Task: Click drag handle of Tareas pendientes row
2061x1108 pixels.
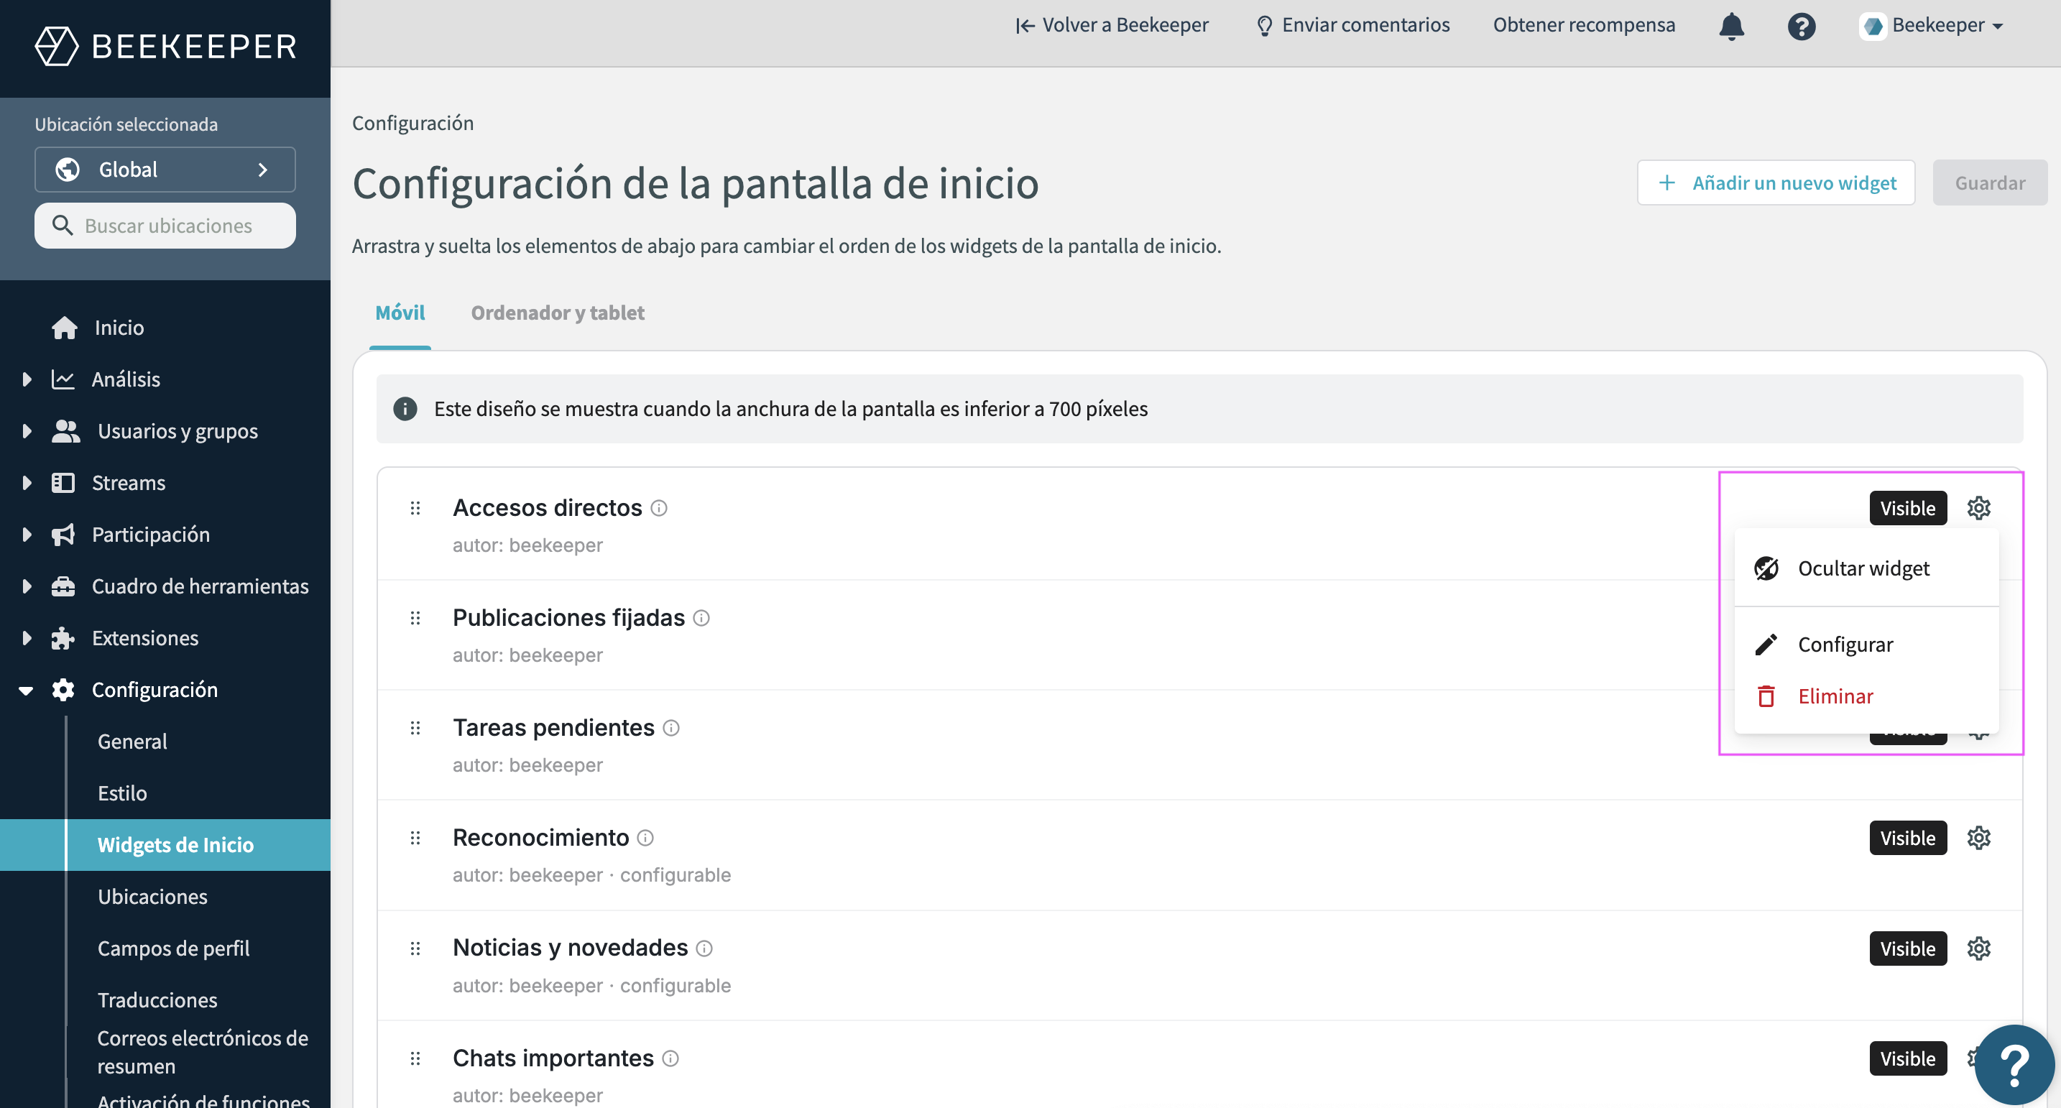Action: pos(415,728)
